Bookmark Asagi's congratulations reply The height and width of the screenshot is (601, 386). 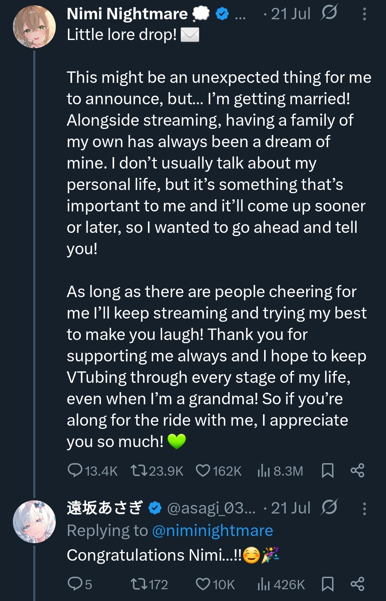click(327, 584)
